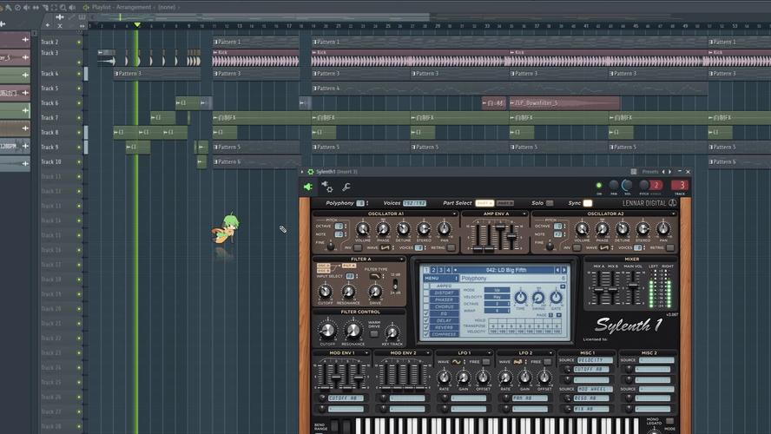Toggle the Sylenth1 Solo switch
771x434 pixels.
[x=550, y=203]
